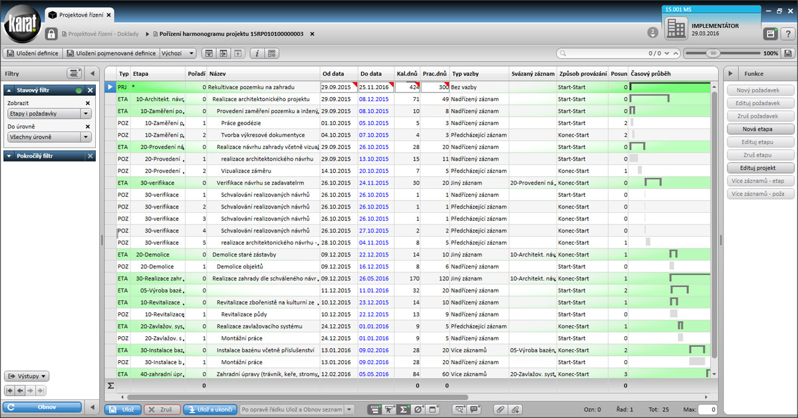Click the paperclip attachment icon
The image size is (798, 418).
pos(501,409)
